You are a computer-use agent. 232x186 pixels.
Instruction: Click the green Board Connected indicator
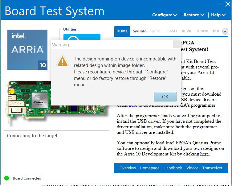6,178
